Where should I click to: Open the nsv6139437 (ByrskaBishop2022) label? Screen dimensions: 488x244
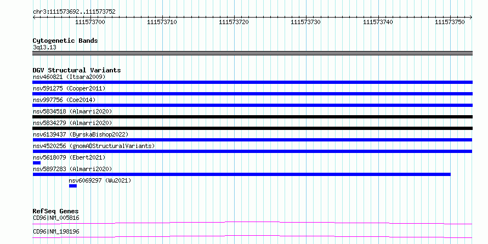pos(81,134)
